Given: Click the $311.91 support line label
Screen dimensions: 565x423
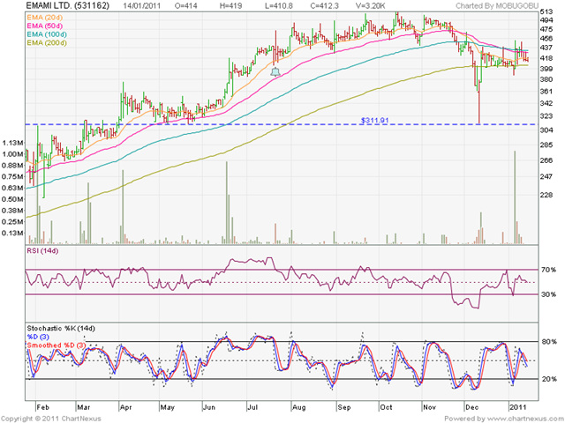Looking at the screenshot, I should (374, 120).
